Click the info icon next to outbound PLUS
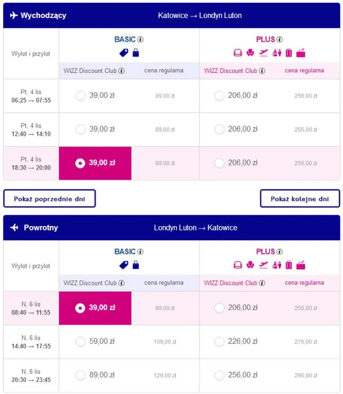Image resolution: width=343 pixels, height=394 pixels. coord(280,40)
